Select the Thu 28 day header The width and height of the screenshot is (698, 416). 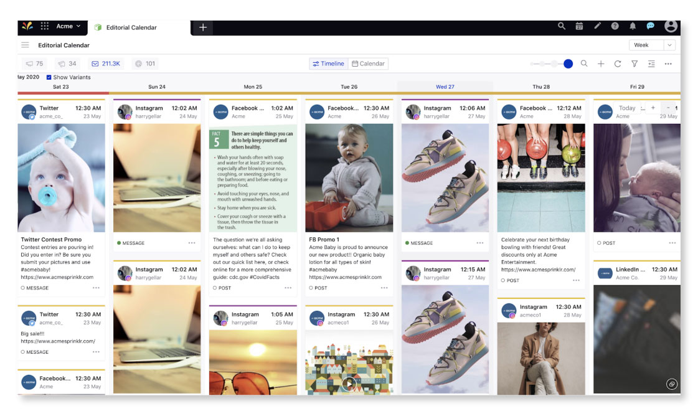coord(541,87)
